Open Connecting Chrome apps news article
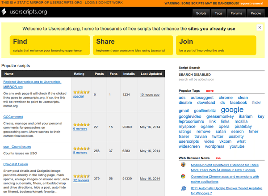The image size is (268, 196). 225,179
